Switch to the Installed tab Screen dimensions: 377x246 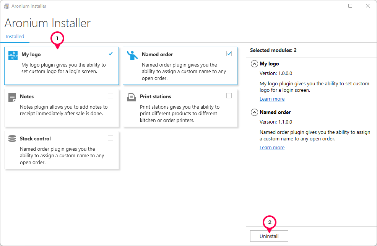[x=15, y=36]
